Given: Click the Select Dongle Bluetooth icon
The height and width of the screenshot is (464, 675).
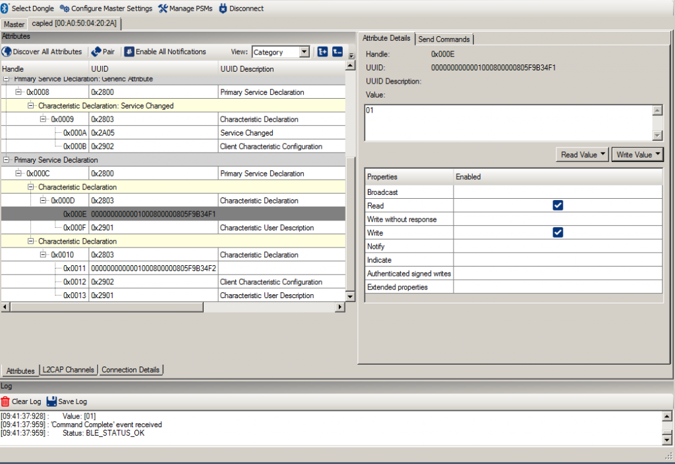Looking at the screenshot, I should pos(5,9).
